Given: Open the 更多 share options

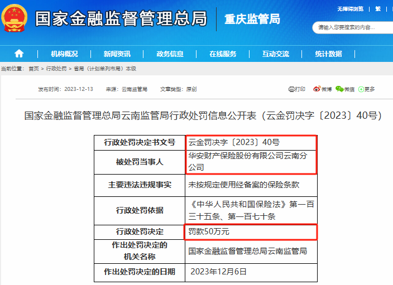Looking at the screenshot, I should (x=366, y=89).
